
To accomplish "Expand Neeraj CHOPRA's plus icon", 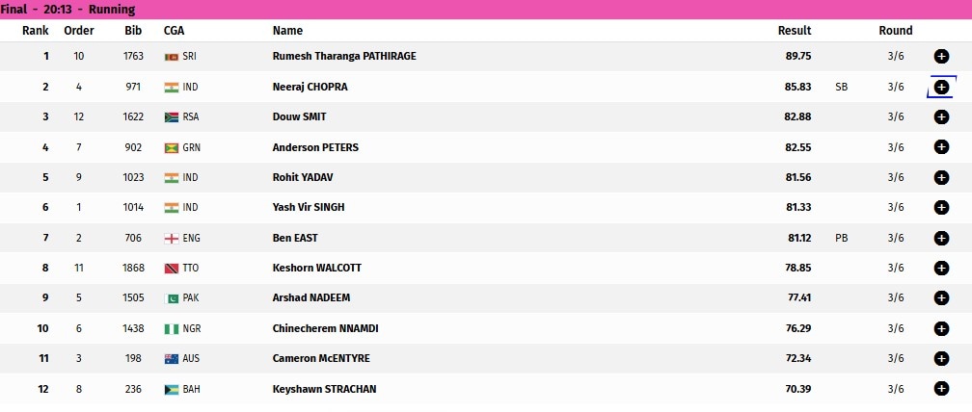I will 941,88.
